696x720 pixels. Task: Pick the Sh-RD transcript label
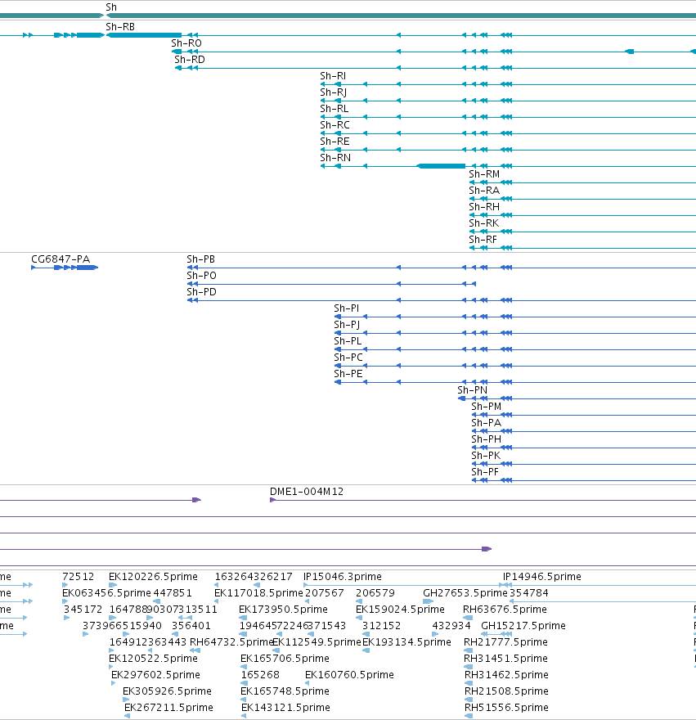(190, 60)
